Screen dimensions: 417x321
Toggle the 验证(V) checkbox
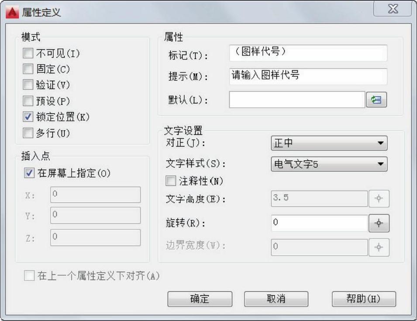28,85
